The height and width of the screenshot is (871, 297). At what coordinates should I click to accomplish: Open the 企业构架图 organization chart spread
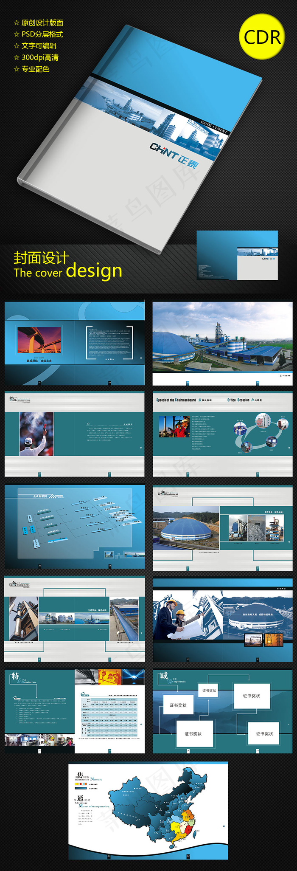(x=75, y=527)
